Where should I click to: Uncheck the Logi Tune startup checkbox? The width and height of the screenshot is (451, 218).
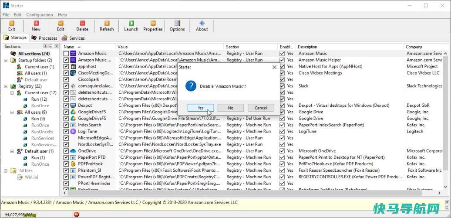66,131
